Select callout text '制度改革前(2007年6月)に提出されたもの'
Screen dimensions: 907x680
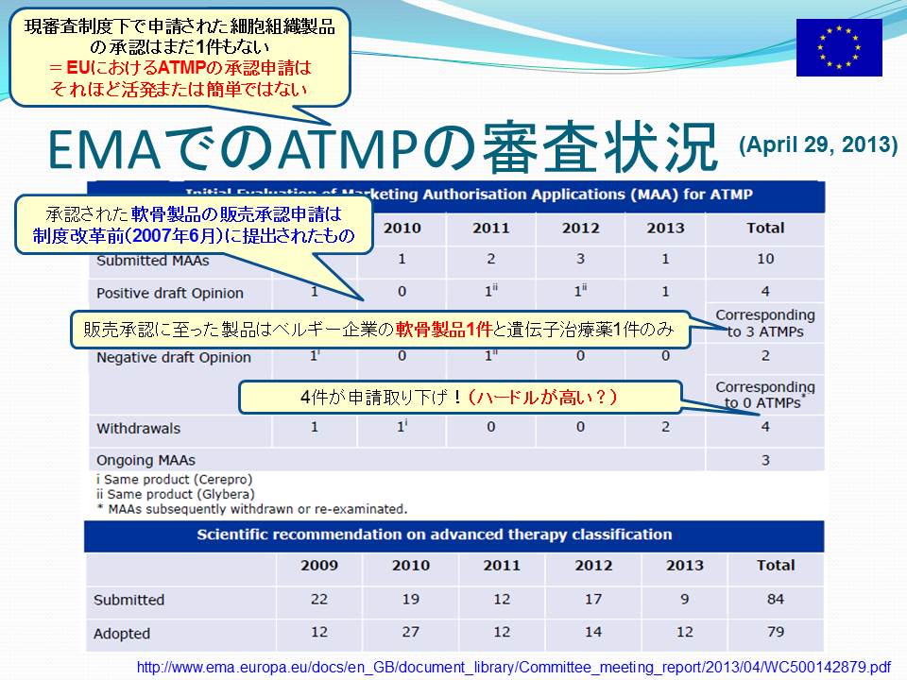(194, 236)
